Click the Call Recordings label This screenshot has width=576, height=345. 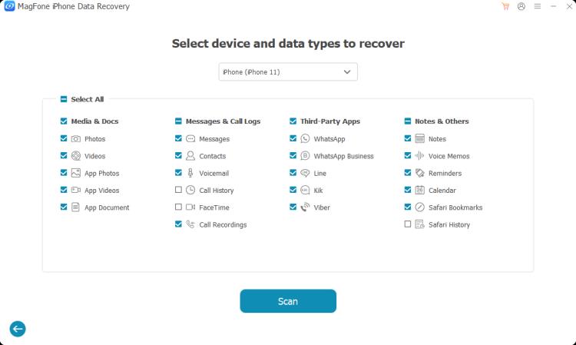(x=223, y=225)
